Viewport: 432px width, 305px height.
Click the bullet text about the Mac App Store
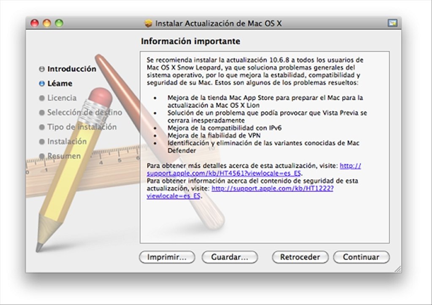[x=265, y=101]
